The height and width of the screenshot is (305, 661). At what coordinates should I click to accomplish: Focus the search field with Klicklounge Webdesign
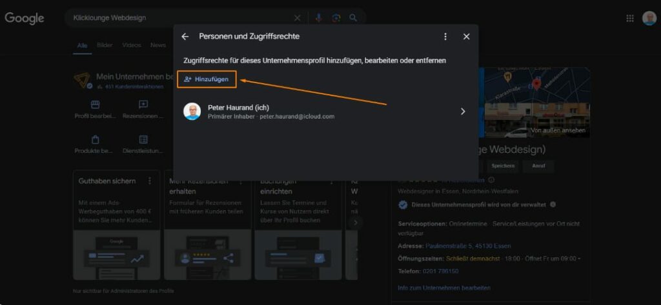[x=181, y=17]
